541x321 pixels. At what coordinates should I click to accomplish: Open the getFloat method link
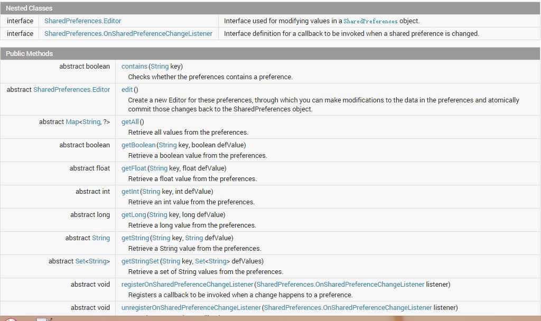click(134, 168)
